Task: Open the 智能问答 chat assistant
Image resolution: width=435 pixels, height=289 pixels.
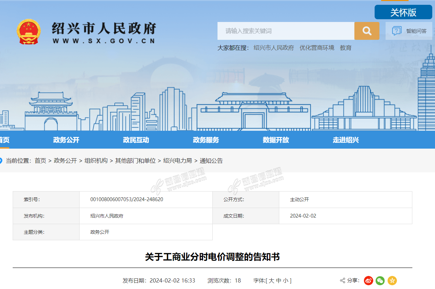Action: [409, 31]
